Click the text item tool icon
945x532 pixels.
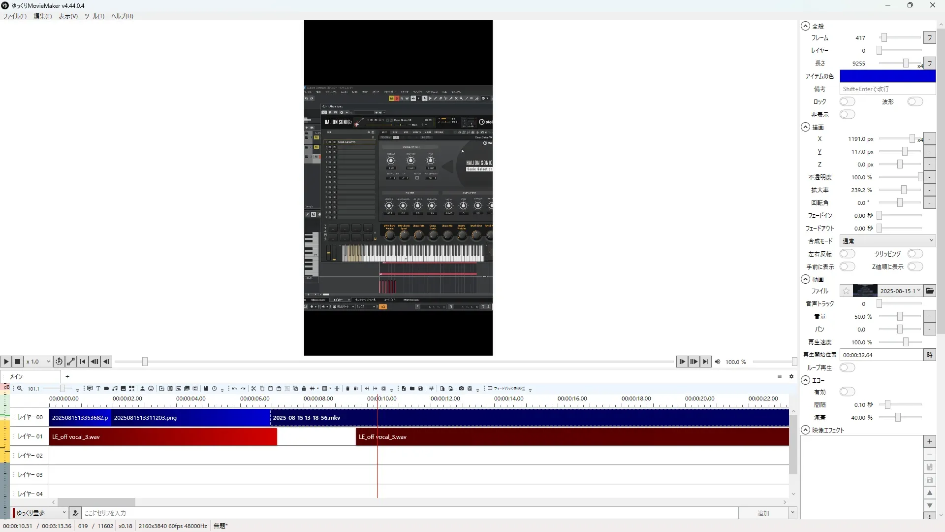(x=98, y=389)
